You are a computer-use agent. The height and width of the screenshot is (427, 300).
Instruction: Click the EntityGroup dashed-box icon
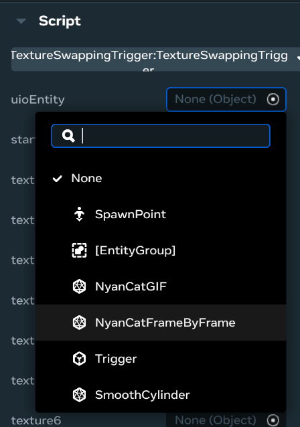[x=79, y=250]
